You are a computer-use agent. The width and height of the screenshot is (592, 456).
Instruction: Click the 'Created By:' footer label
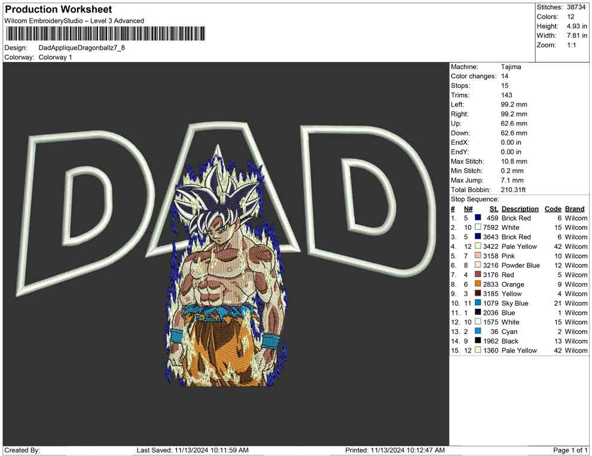(22, 450)
